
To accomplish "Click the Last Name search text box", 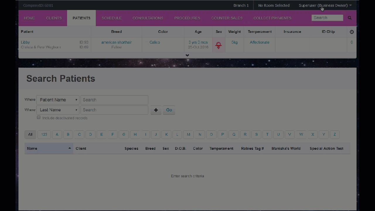I will (x=114, y=110).
